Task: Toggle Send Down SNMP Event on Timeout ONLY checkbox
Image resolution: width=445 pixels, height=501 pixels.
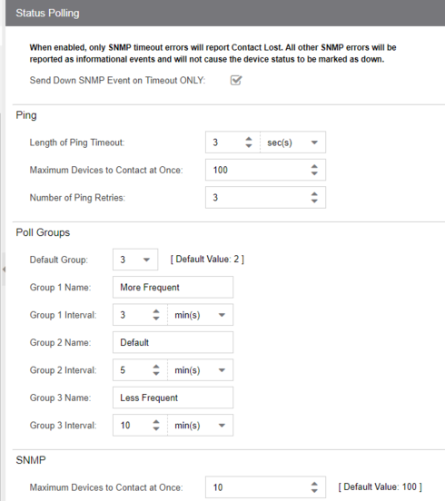Action: coord(236,80)
